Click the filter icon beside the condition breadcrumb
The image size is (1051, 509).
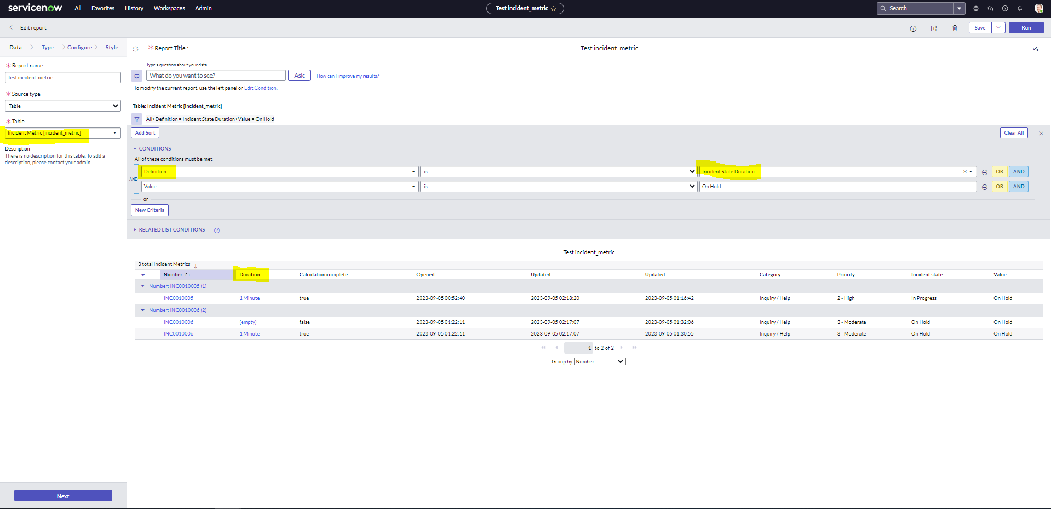[136, 119]
